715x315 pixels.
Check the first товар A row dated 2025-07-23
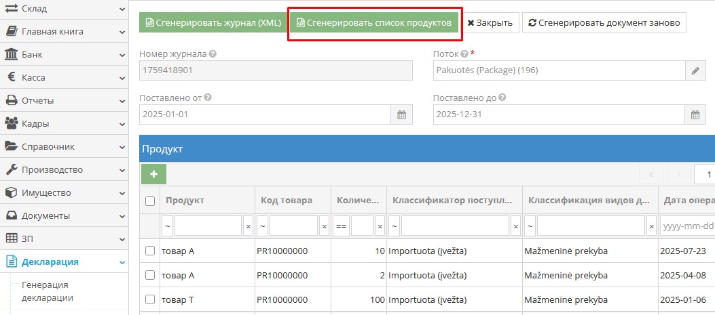tap(150, 251)
